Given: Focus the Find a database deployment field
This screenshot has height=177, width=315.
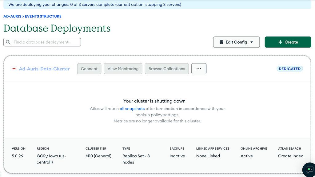Looking at the screenshot, I should click(42, 42).
